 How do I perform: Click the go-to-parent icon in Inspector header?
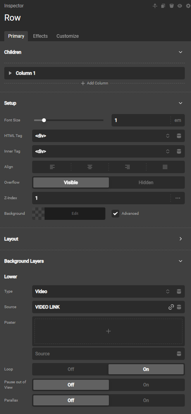click(x=155, y=6)
